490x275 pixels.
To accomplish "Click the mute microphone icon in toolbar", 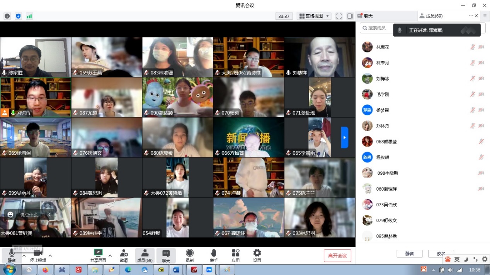I will (12, 253).
